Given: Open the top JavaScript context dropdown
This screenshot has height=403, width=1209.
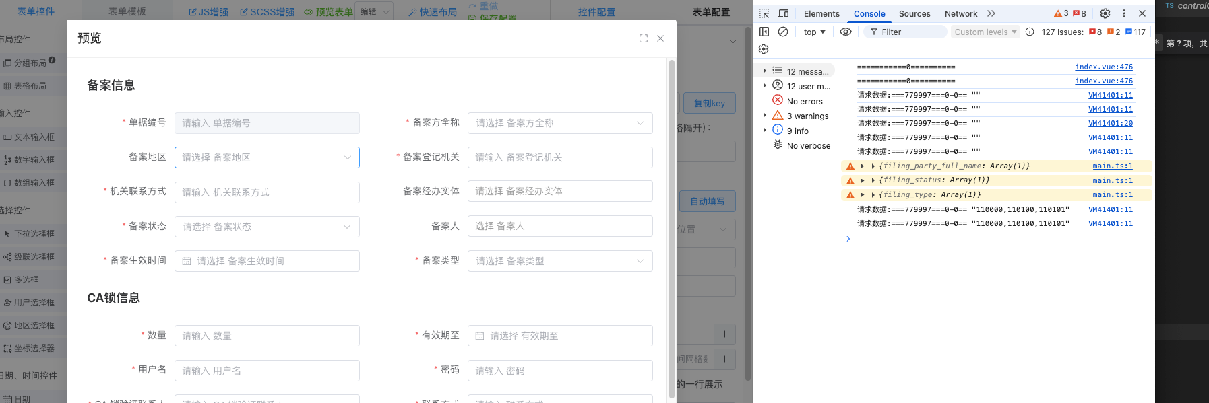Looking at the screenshot, I should (x=814, y=32).
